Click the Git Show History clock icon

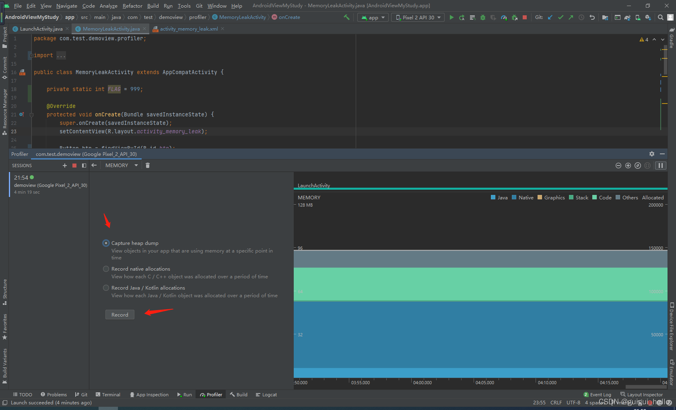pyautogui.click(x=581, y=17)
